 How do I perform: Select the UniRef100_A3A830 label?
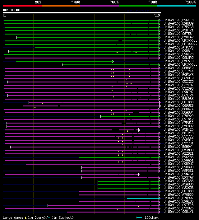(178, 184)
